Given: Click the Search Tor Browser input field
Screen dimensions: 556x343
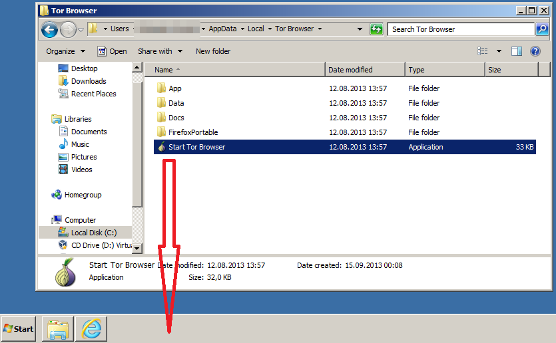Looking at the screenshot, I should (x=461, y=29).
